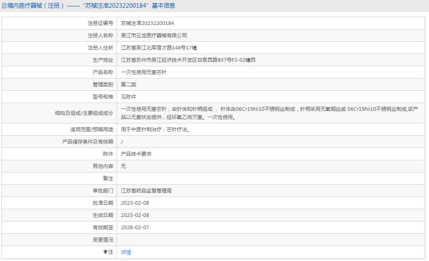The width and height of the screenshot is (429, 261).
Task: Click the 产品名称 label
Action: click(103, 72)
